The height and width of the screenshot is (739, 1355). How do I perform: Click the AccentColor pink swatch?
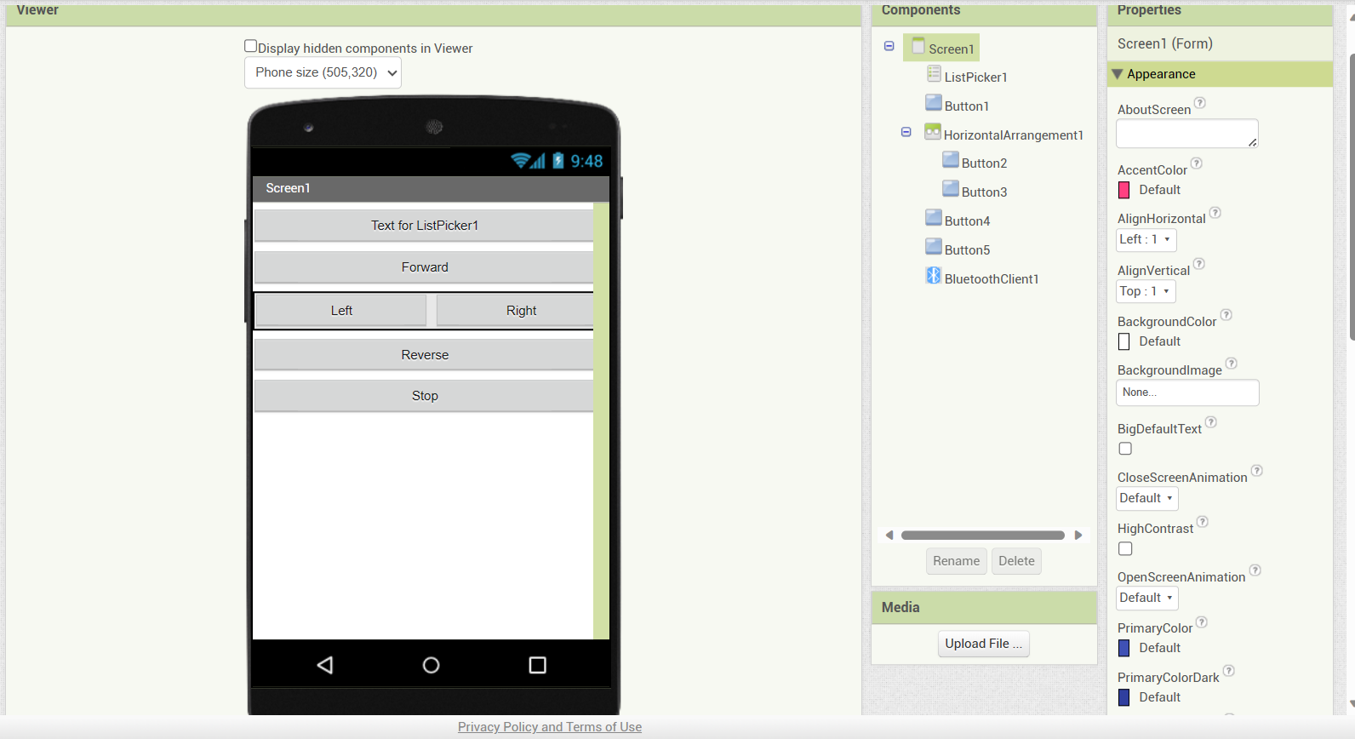[x=1123, y=191]
